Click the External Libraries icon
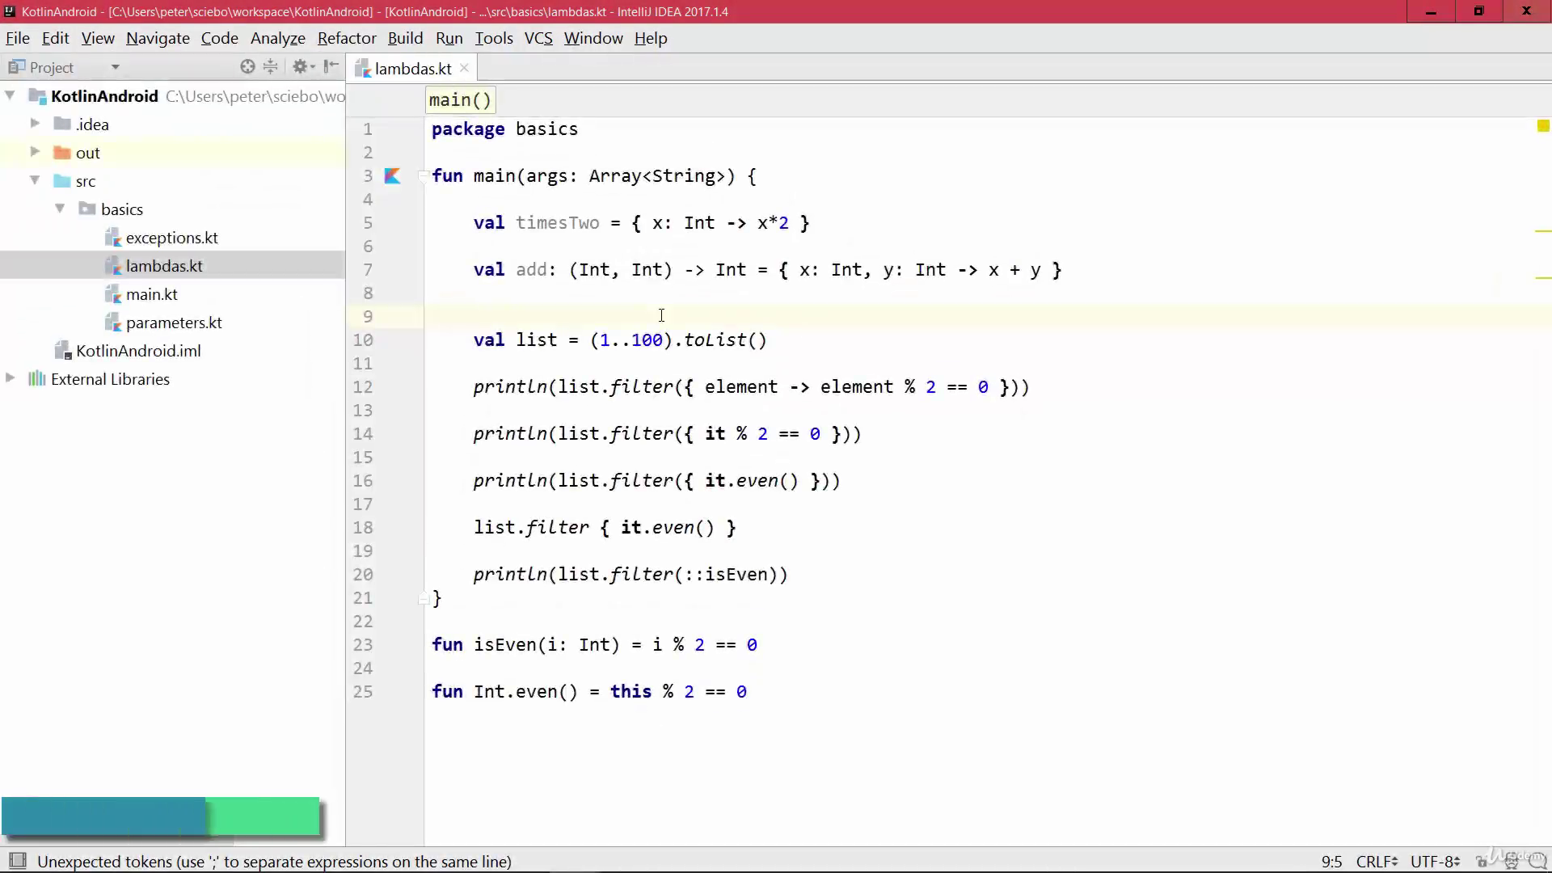The width and height of the screenshot is (1552, 873). pos(37,378)
